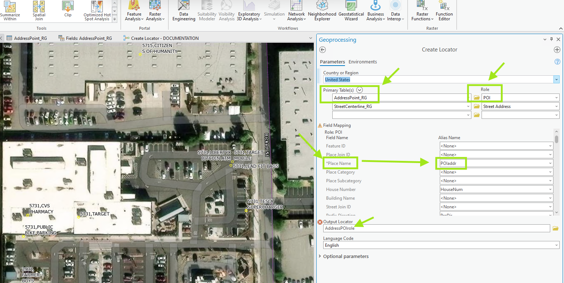The width and height of the screenshot is (564, 283).
Task: Switch to the Environments tab
Action: click(363, 62)
